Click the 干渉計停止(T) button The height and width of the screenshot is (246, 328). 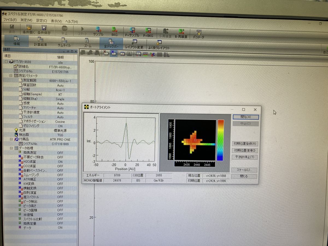pyautogui.click(x=245, y=157)
